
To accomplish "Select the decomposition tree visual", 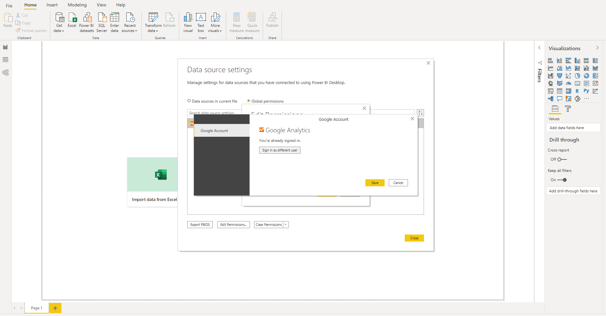I will [x=551, y=99].
